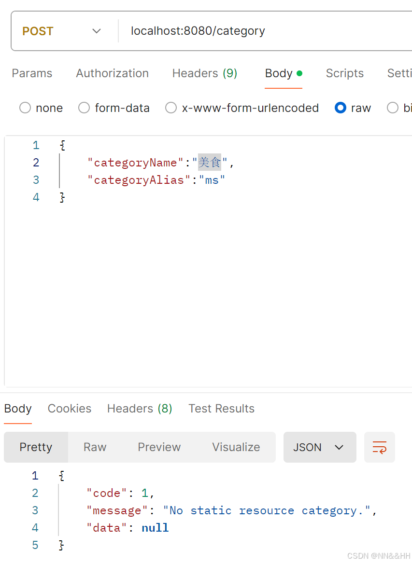This screenshot has width=412, height=563.
Task: Click line number 5 in response viewer
Action: pyautogui.click(x=35, y=545)
